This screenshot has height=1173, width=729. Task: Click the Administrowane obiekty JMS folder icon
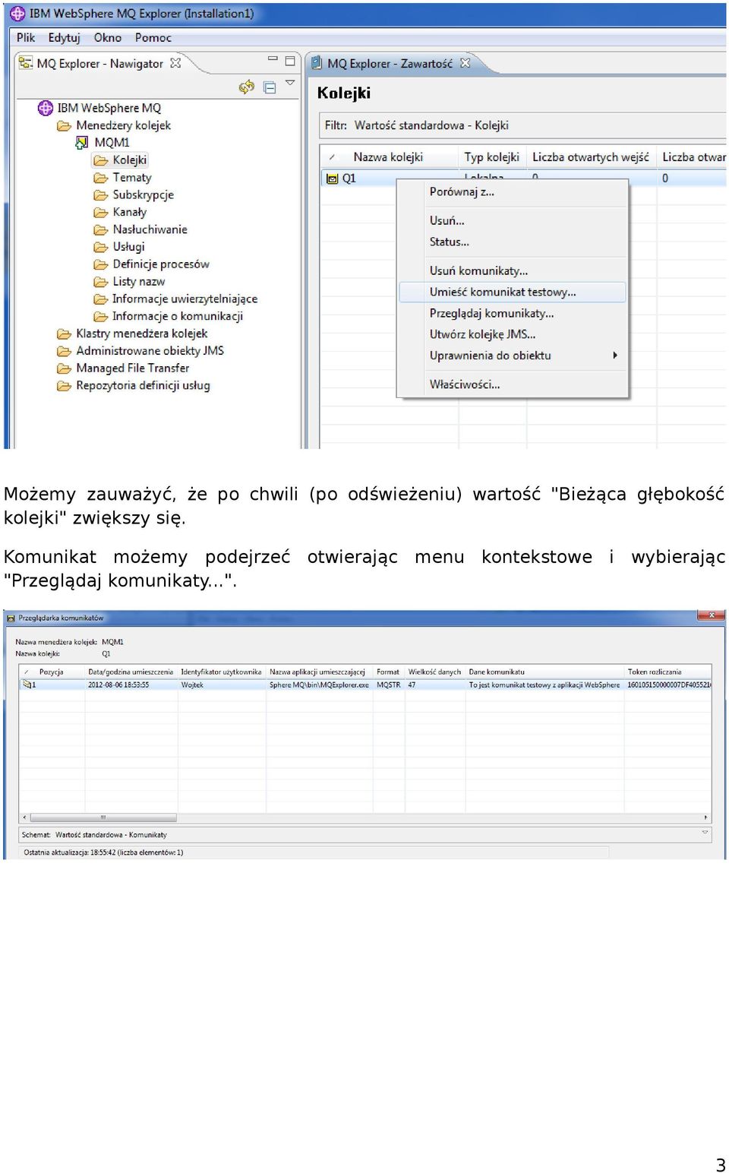point(65,351)
